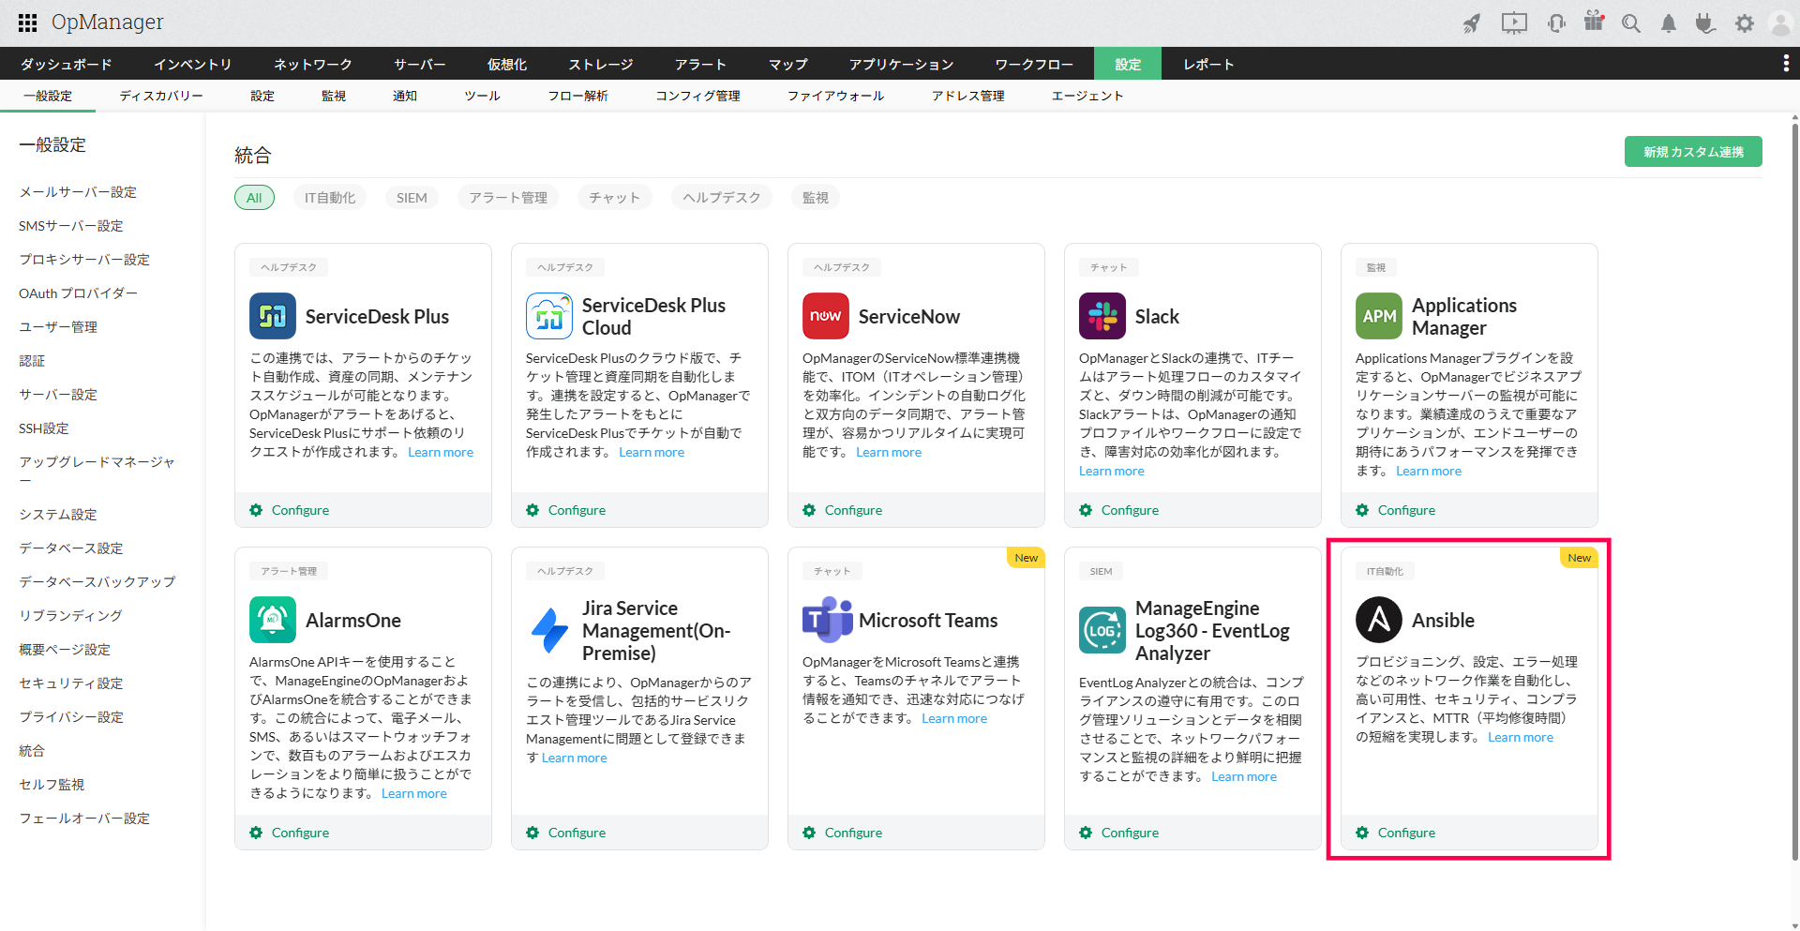Open the user profile avatar
The image size is (1800, 931).
click(1779, 23)
